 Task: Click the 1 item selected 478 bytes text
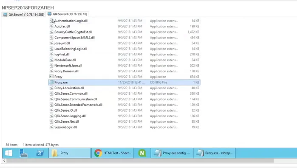(x=41, y=145)
